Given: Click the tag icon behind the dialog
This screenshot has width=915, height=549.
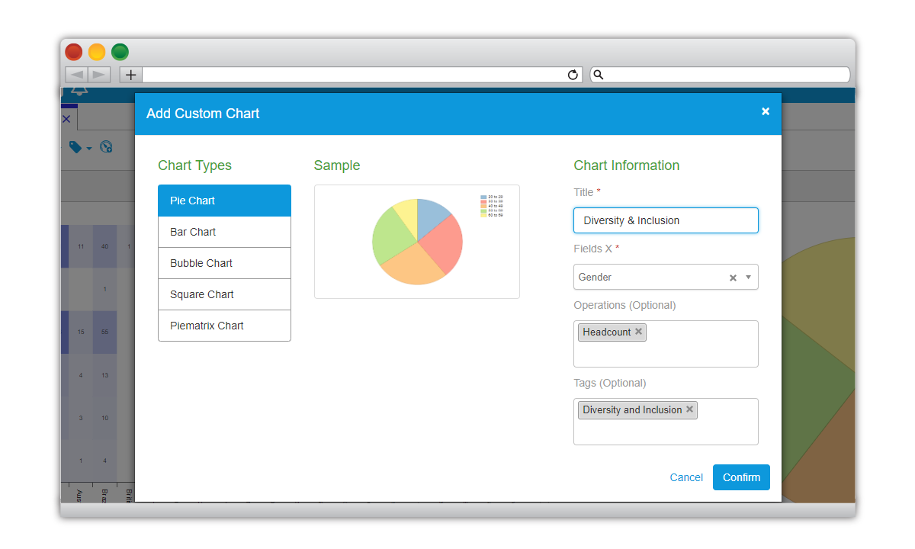Looking at the screenshot, I should pos(76,147).
